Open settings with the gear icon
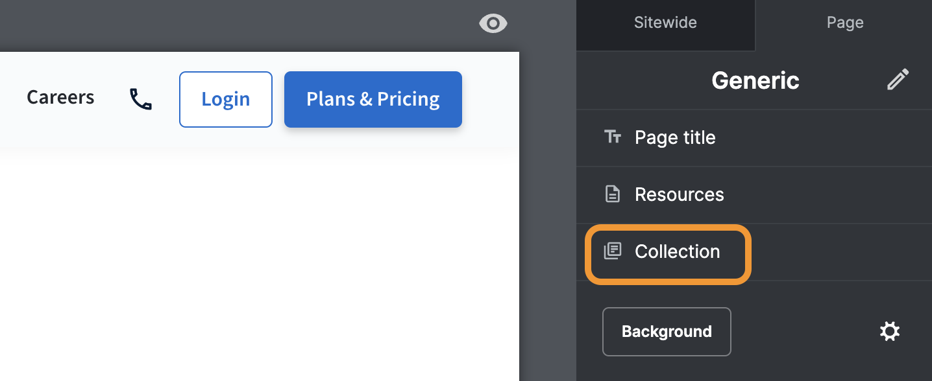Viewport: 932px width, 381px height. (x=889, y=332)
